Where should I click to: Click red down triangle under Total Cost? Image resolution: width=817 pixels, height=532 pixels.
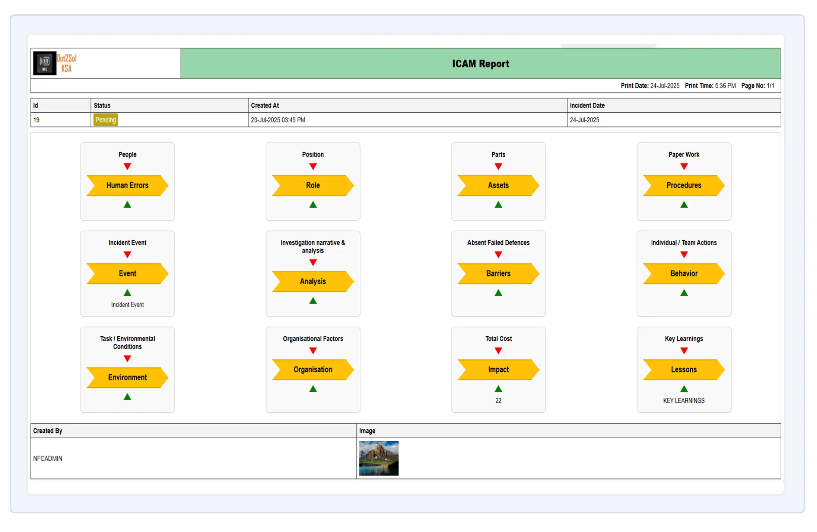[x=498, y=350]
